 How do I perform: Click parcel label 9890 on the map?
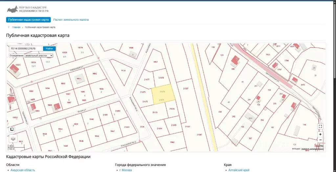tap(63, 84)
